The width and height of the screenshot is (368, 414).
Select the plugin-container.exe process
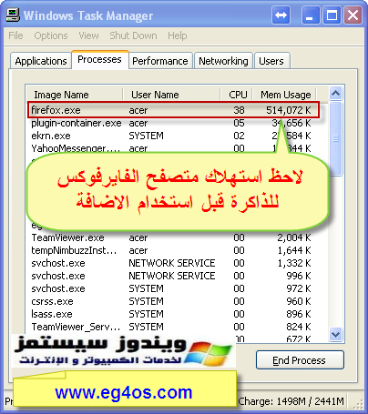(x=171, y=123)
